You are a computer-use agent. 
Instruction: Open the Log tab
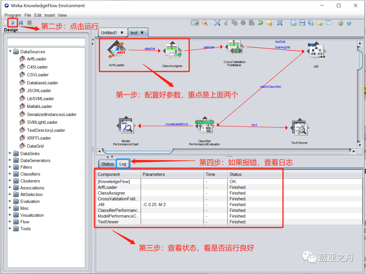[123, 164]
